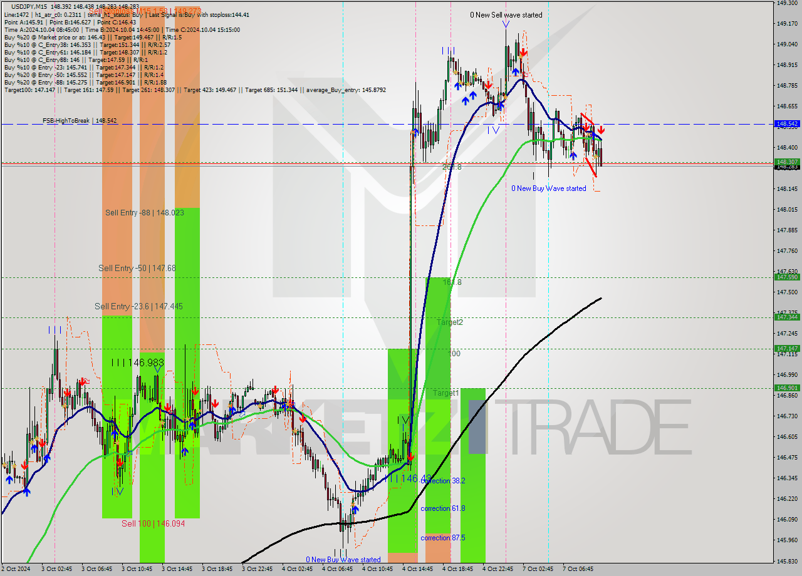Select the 'correction 61.8' label

click(443, 508)
